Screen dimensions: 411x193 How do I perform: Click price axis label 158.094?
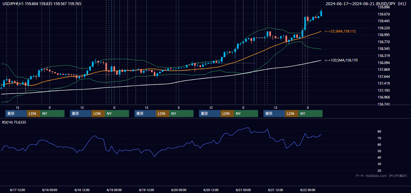tap(383, 63)
